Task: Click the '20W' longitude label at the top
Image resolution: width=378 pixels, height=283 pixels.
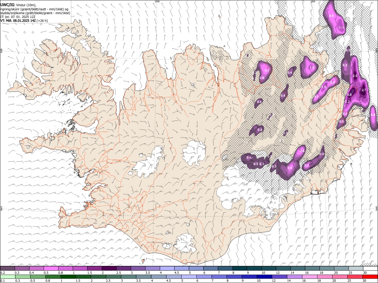Action: point(157,1)
